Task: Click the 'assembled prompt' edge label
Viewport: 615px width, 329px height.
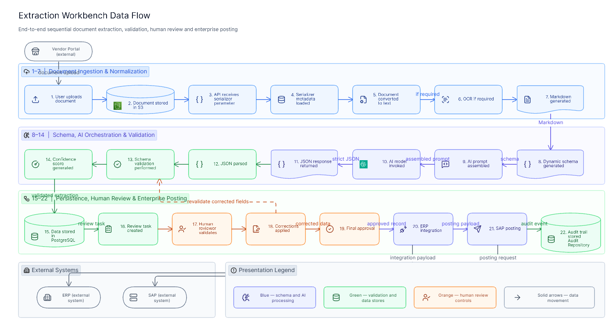Action: [x=428, y=159]
